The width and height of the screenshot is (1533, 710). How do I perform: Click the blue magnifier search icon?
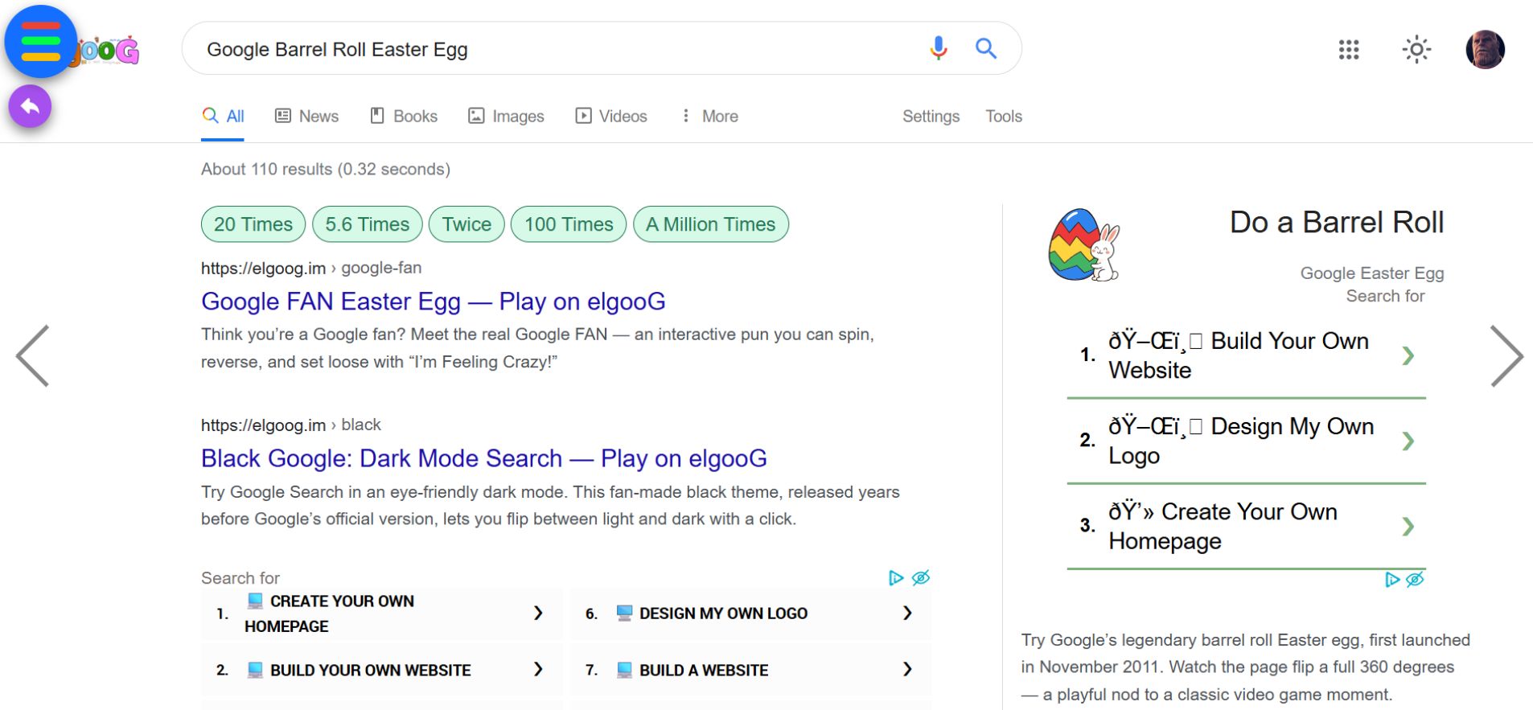coord(986,49)
